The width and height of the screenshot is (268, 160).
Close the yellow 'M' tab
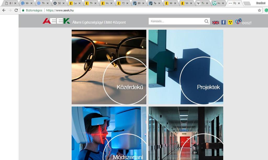(191, 3)
